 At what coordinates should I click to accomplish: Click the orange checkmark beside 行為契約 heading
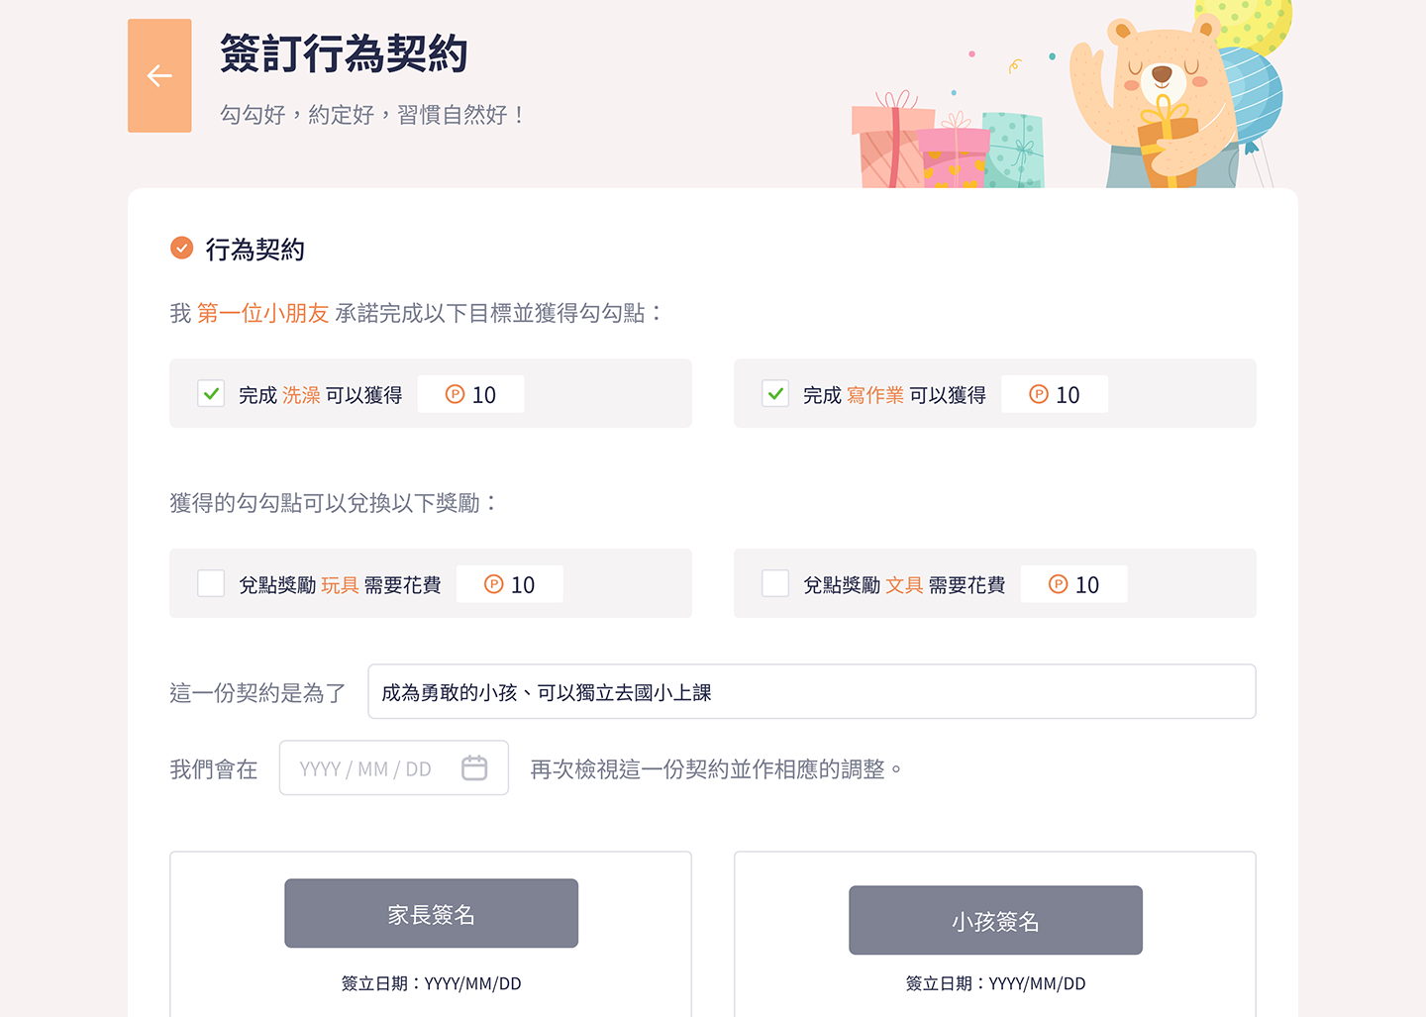coord(181,248)
